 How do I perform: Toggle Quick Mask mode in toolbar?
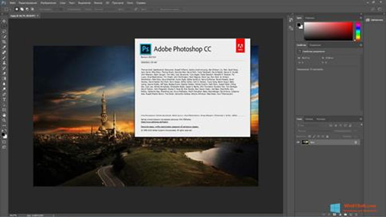point(4,142)
